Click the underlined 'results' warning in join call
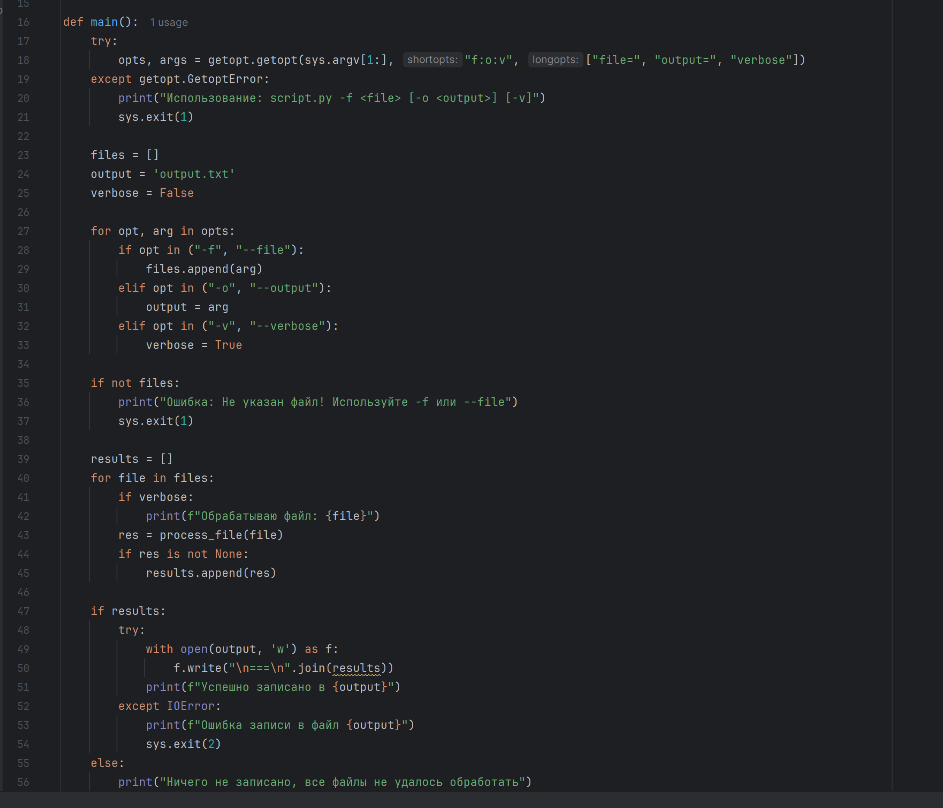This screenshot has width=943, height=808. (356, 668)
